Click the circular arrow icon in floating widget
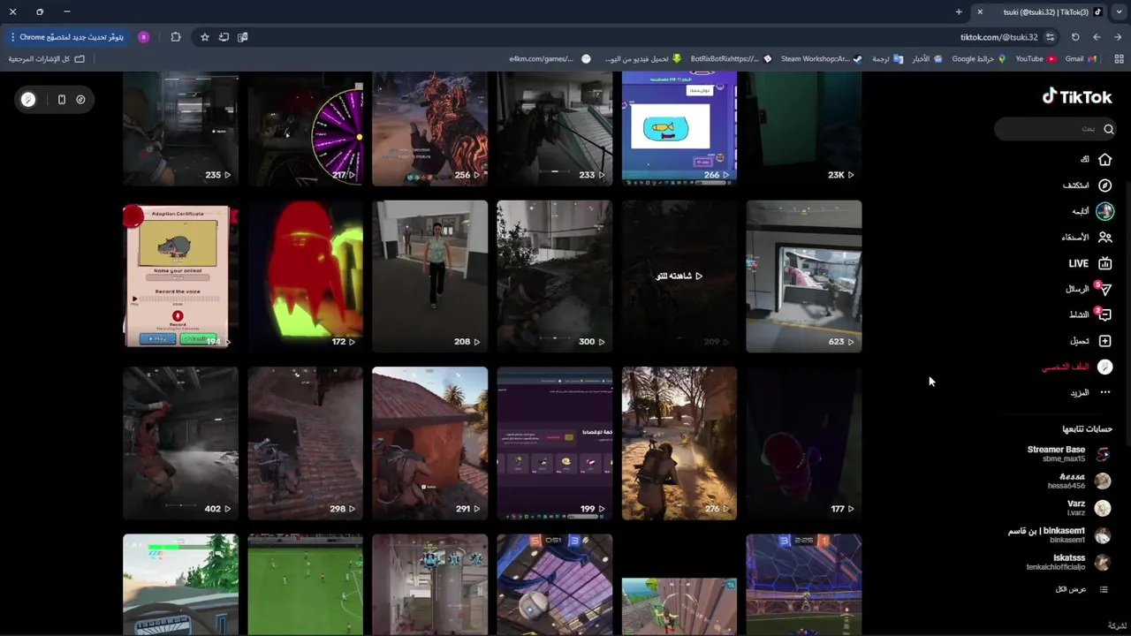Viewport: 1131px width, 636px height. [x=80, y=100]
